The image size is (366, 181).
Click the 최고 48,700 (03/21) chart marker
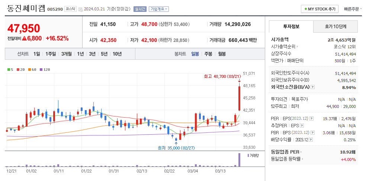(x=222, y=76)
